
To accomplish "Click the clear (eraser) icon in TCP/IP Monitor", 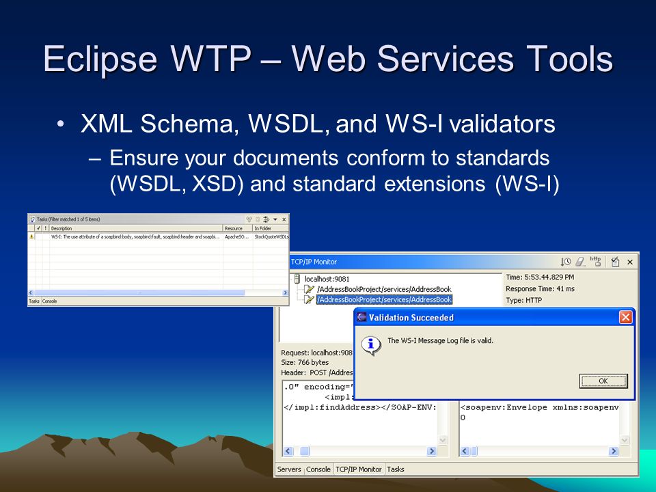I will click(580, 262).
